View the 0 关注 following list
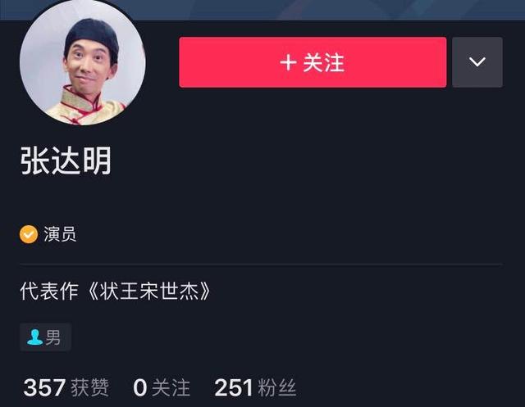This screenshot has height=407, width=525. point(162,387)
